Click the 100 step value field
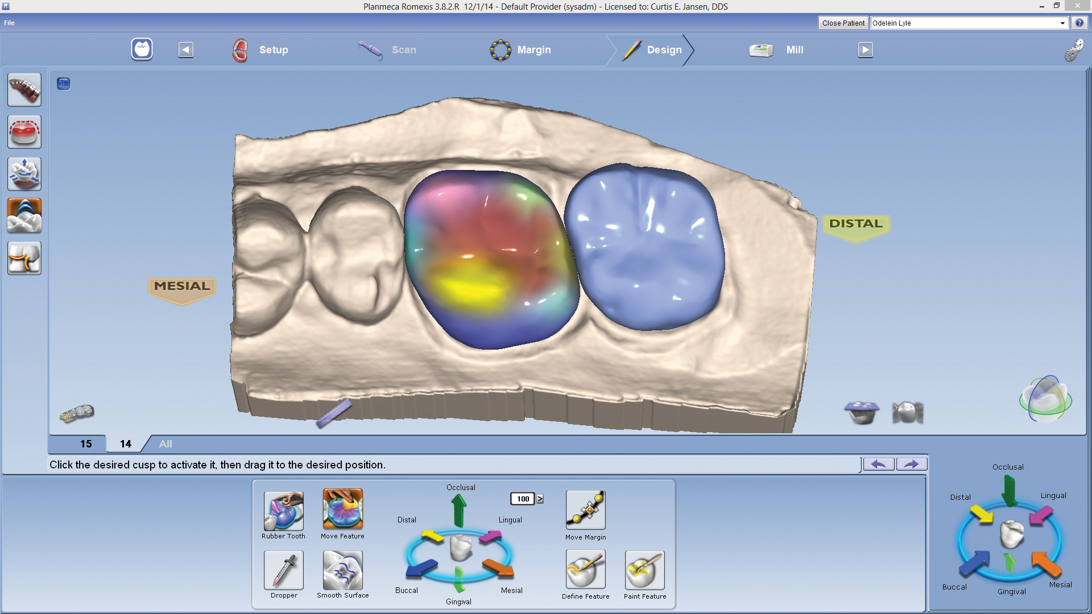Screen dimensions: 1092x614 pyautogui.click(x=523, y=499)
